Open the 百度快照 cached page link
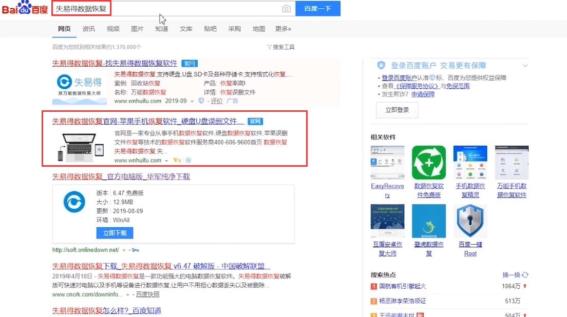This screenshot has height=317, width=567. 148,293
